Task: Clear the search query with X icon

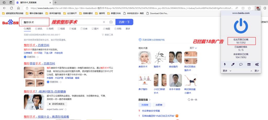Action: (x=104, y=22)
